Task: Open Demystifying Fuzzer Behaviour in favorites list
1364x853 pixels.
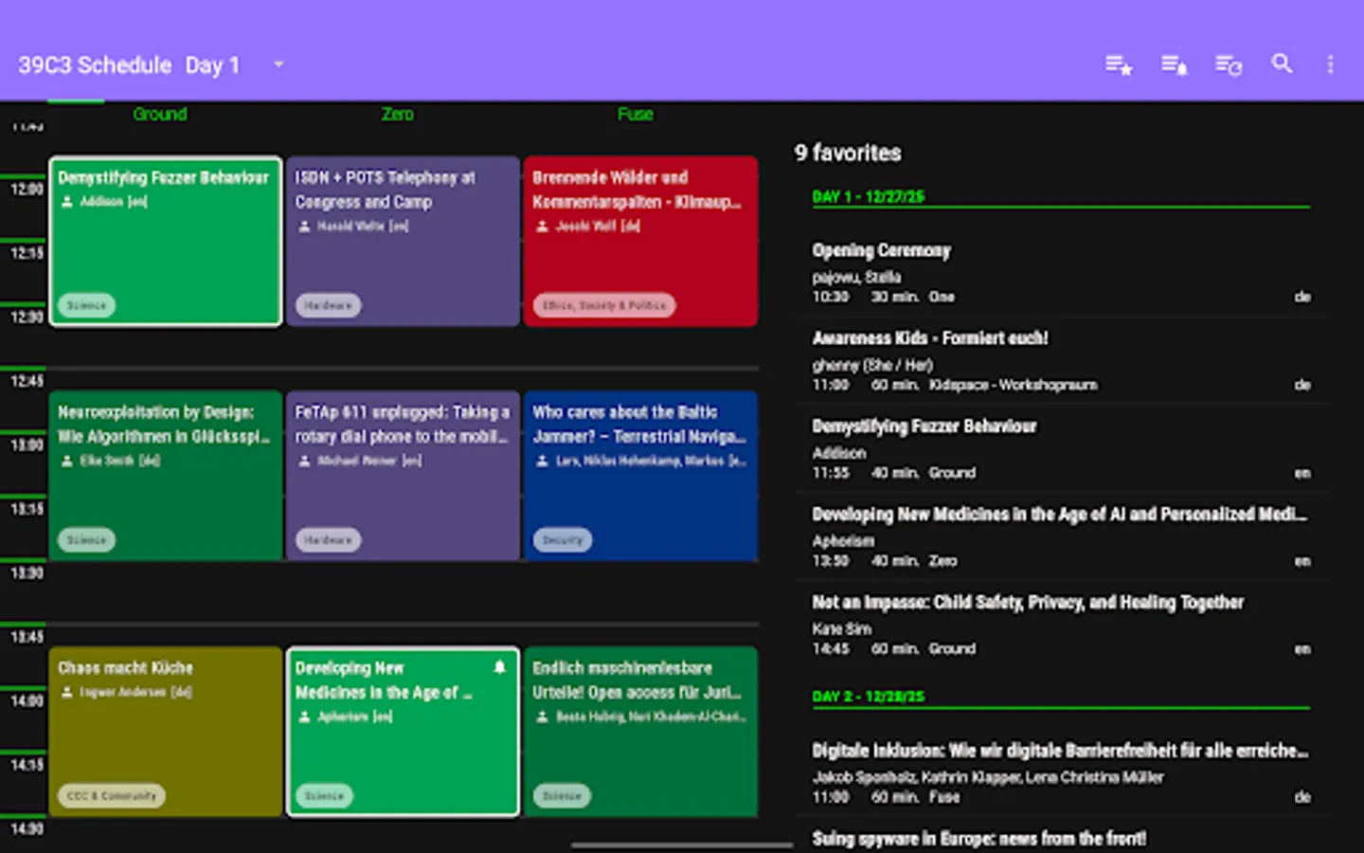Action: tap(1062, 449)
